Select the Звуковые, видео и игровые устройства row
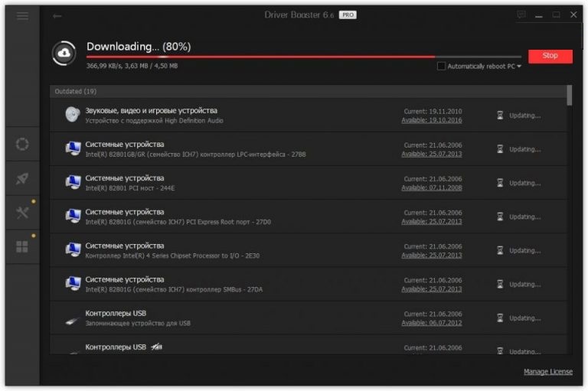The width and height of the screenshot is (588, 391). click(308, 115)
